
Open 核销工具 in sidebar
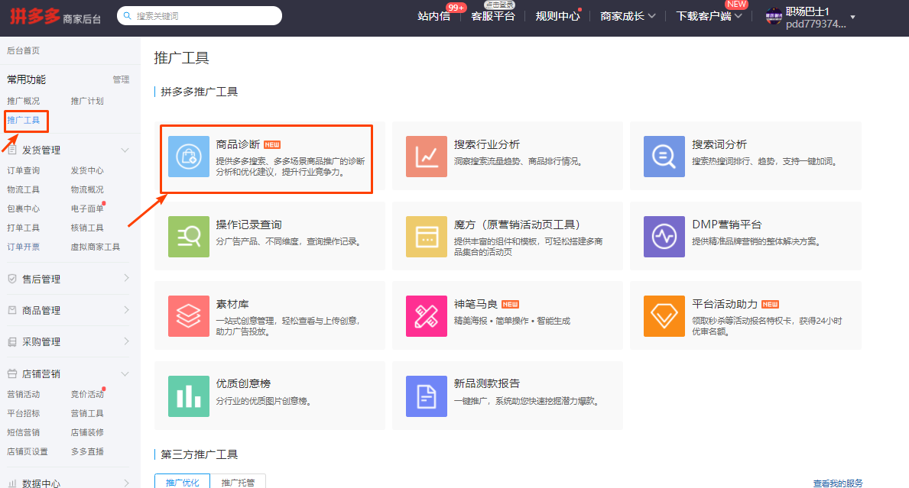click(87, 228)
